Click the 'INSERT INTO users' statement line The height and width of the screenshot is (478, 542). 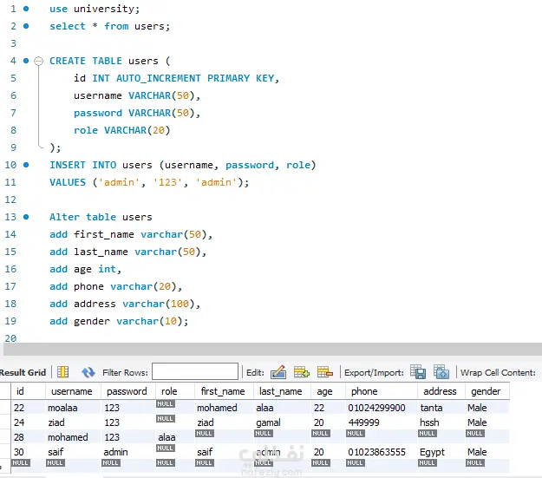pos(182,165)
